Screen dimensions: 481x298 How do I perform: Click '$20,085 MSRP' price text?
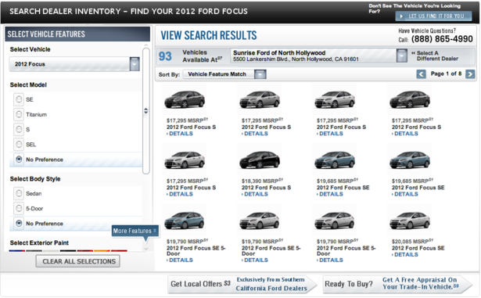[x=412, y=242]
